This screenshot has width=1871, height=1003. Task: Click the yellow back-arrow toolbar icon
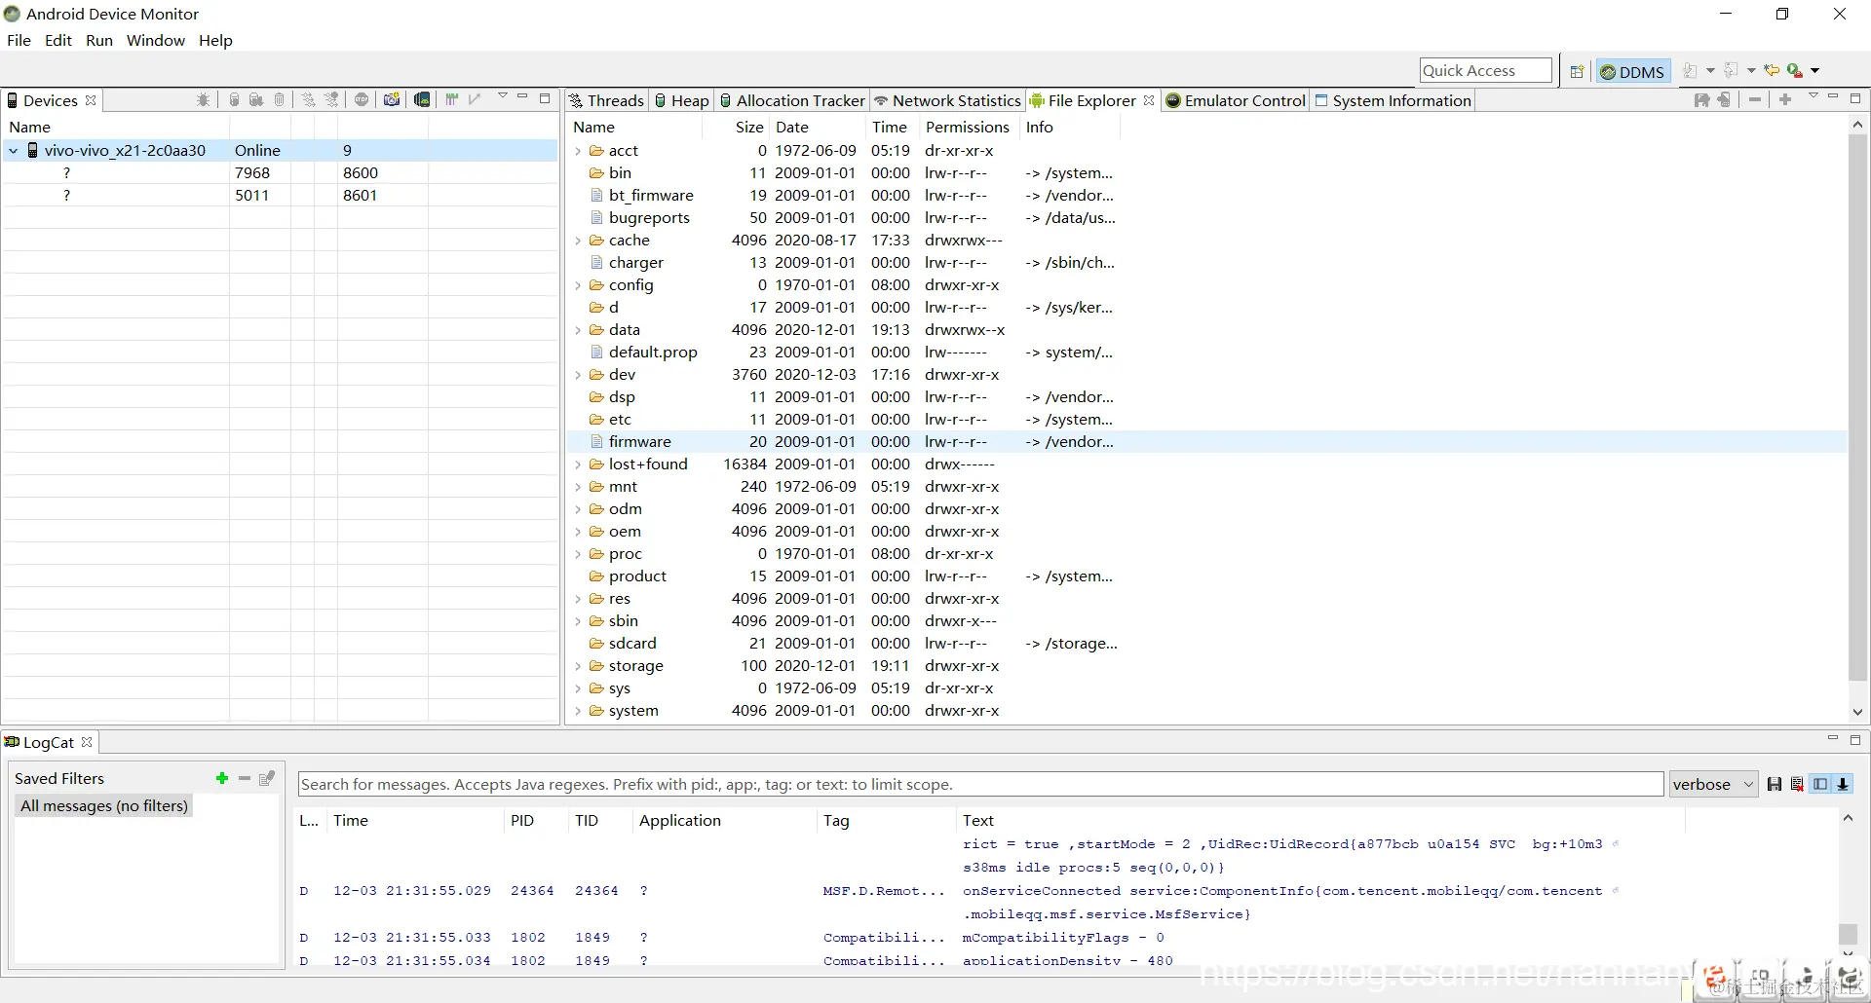[x=1772, y=71]
